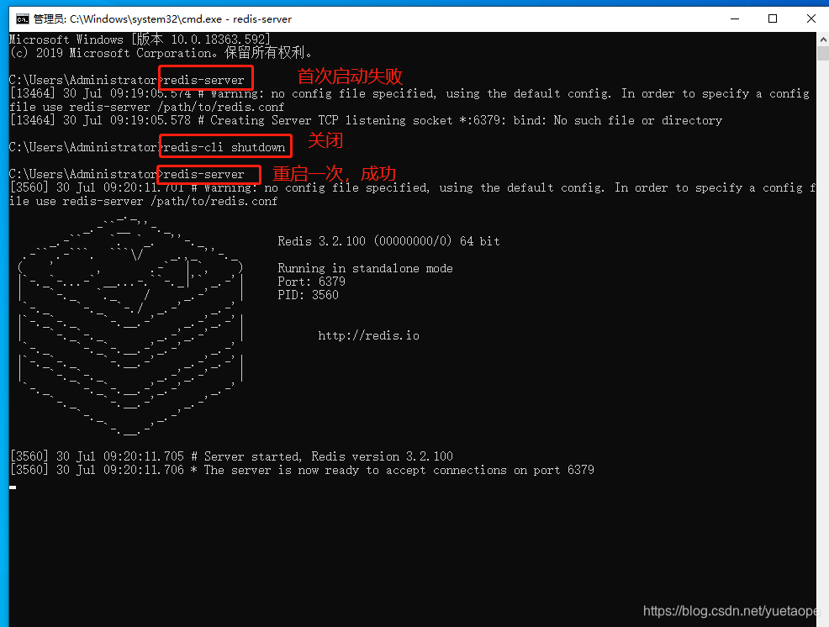829x627 pixels.
Task: Click the 'ready to accept connections on port 6379' line
Action: coord(302,470)
